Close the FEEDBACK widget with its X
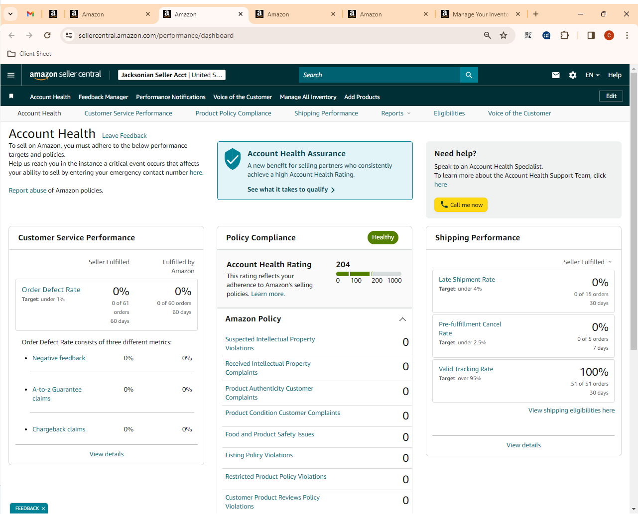 tap(43, 509)
